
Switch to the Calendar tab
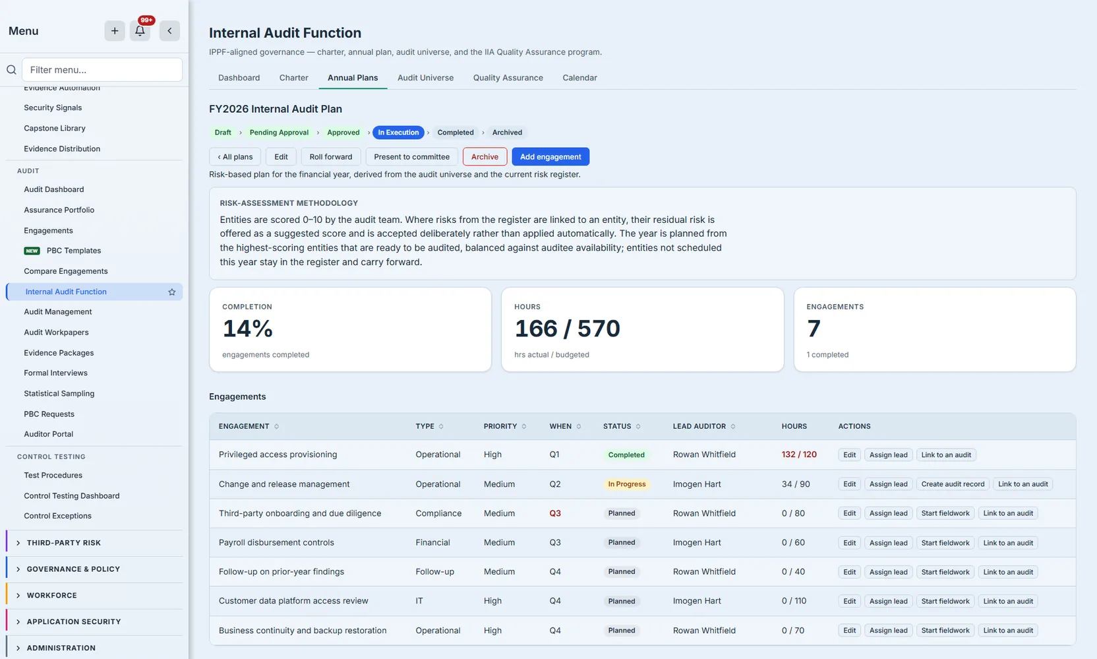pyautogui.click(x=579, y=78)
